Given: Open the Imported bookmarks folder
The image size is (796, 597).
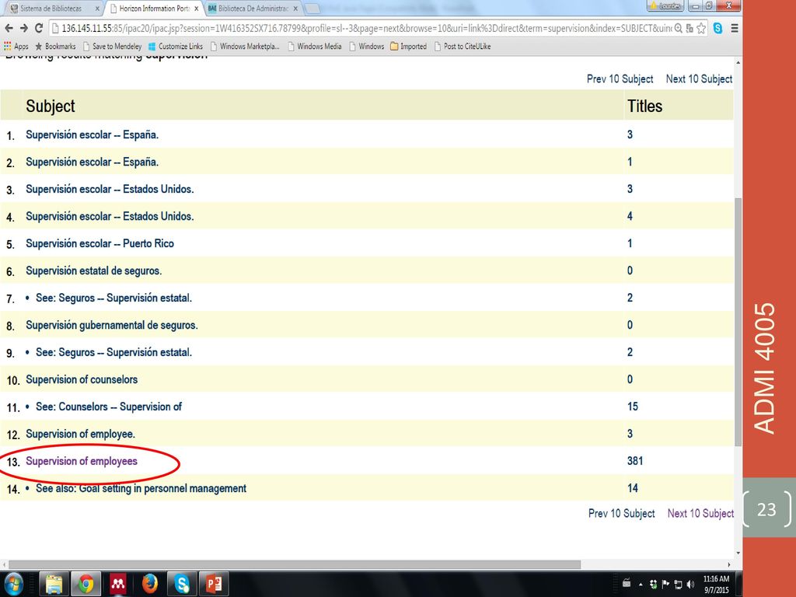Looking at the screenshot, I should pos(409,46).
